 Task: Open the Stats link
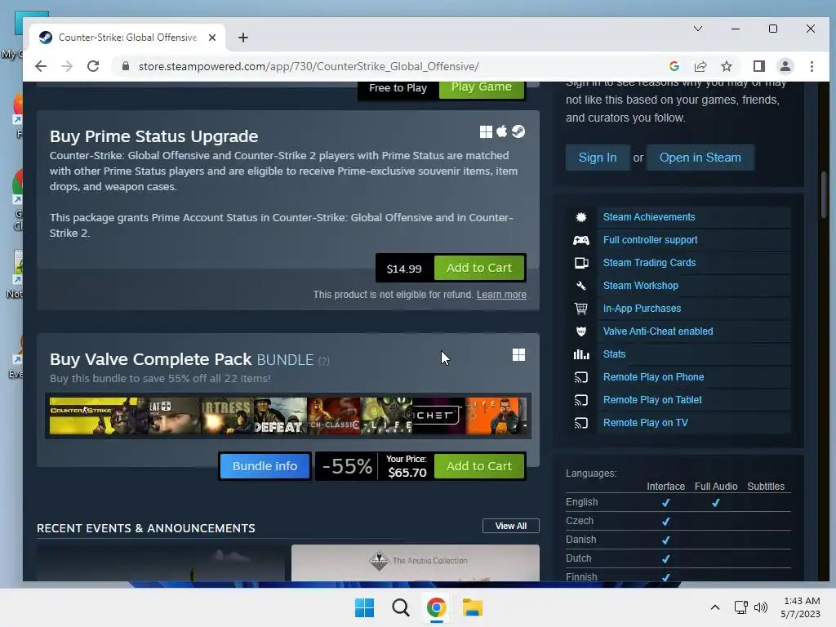614,354
